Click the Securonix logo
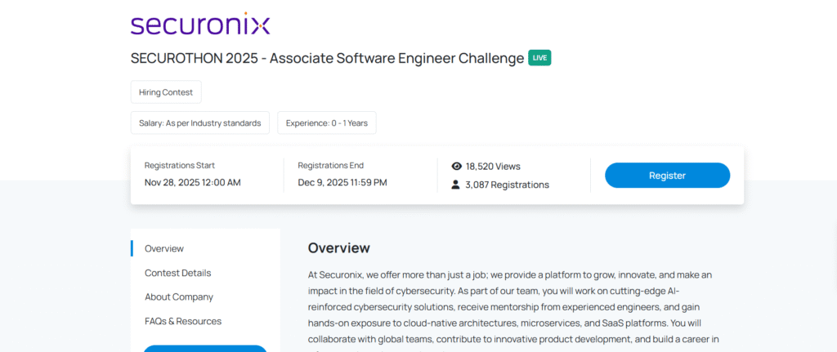This screenshot has width=837, height=352. (x=199, y=24)
